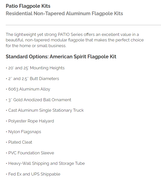Click the Heavy-Wall Shipping and Storage Tube item
Image resolution: width=161 pixels, height=179 pixels.
point(47,164)
